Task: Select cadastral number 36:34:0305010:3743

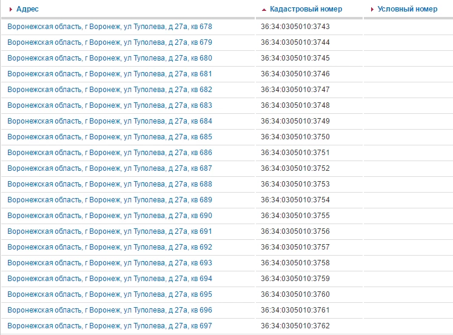Action: coord(295,27)
